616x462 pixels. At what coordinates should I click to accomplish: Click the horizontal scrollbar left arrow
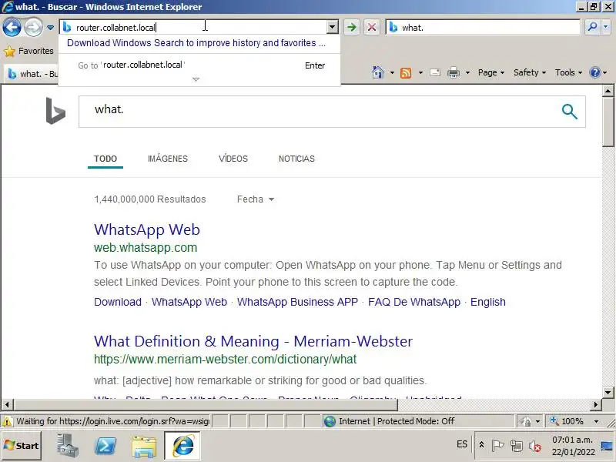7,404
